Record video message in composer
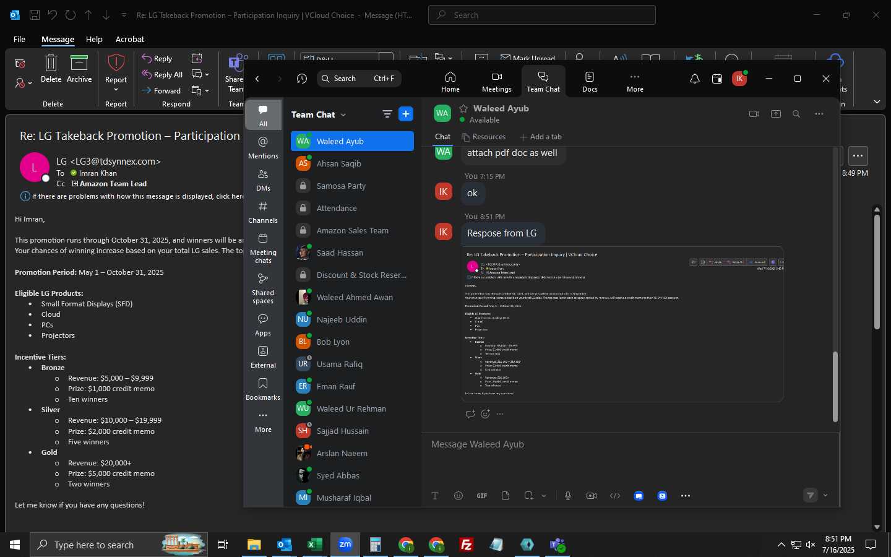This screenshot has width=891, height=557. click(x=592, y=496)
